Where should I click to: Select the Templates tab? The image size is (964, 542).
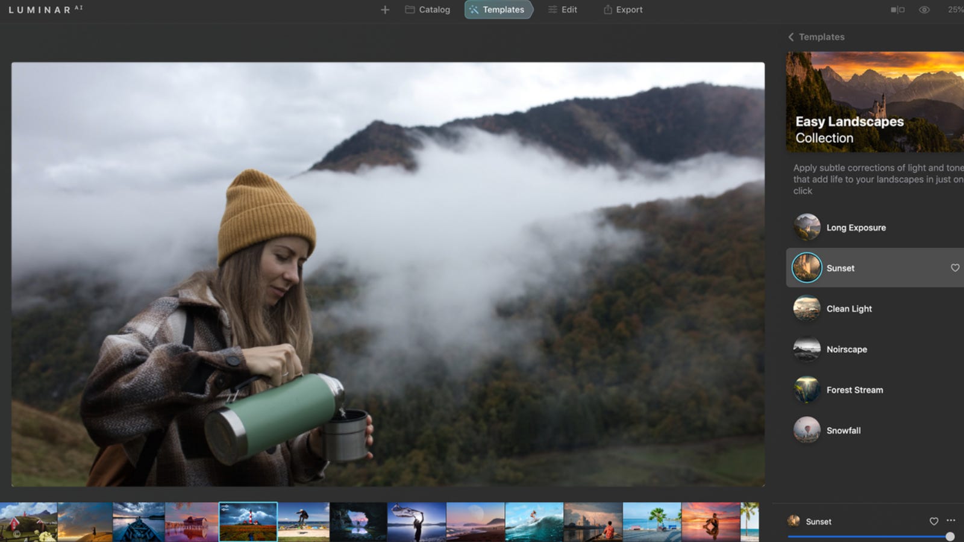pyautogui.click(x=498, y=10)
